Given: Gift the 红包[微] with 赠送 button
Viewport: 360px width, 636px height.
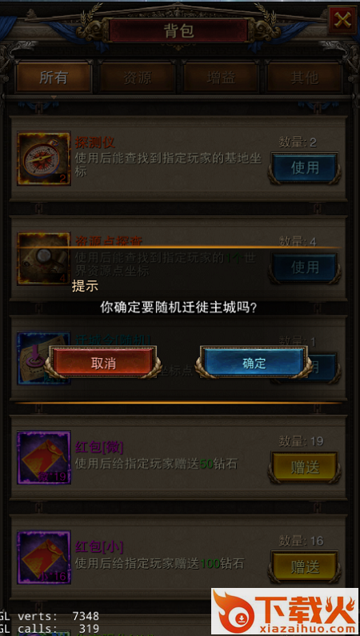Looking at the screenshot, I should 305,467.
